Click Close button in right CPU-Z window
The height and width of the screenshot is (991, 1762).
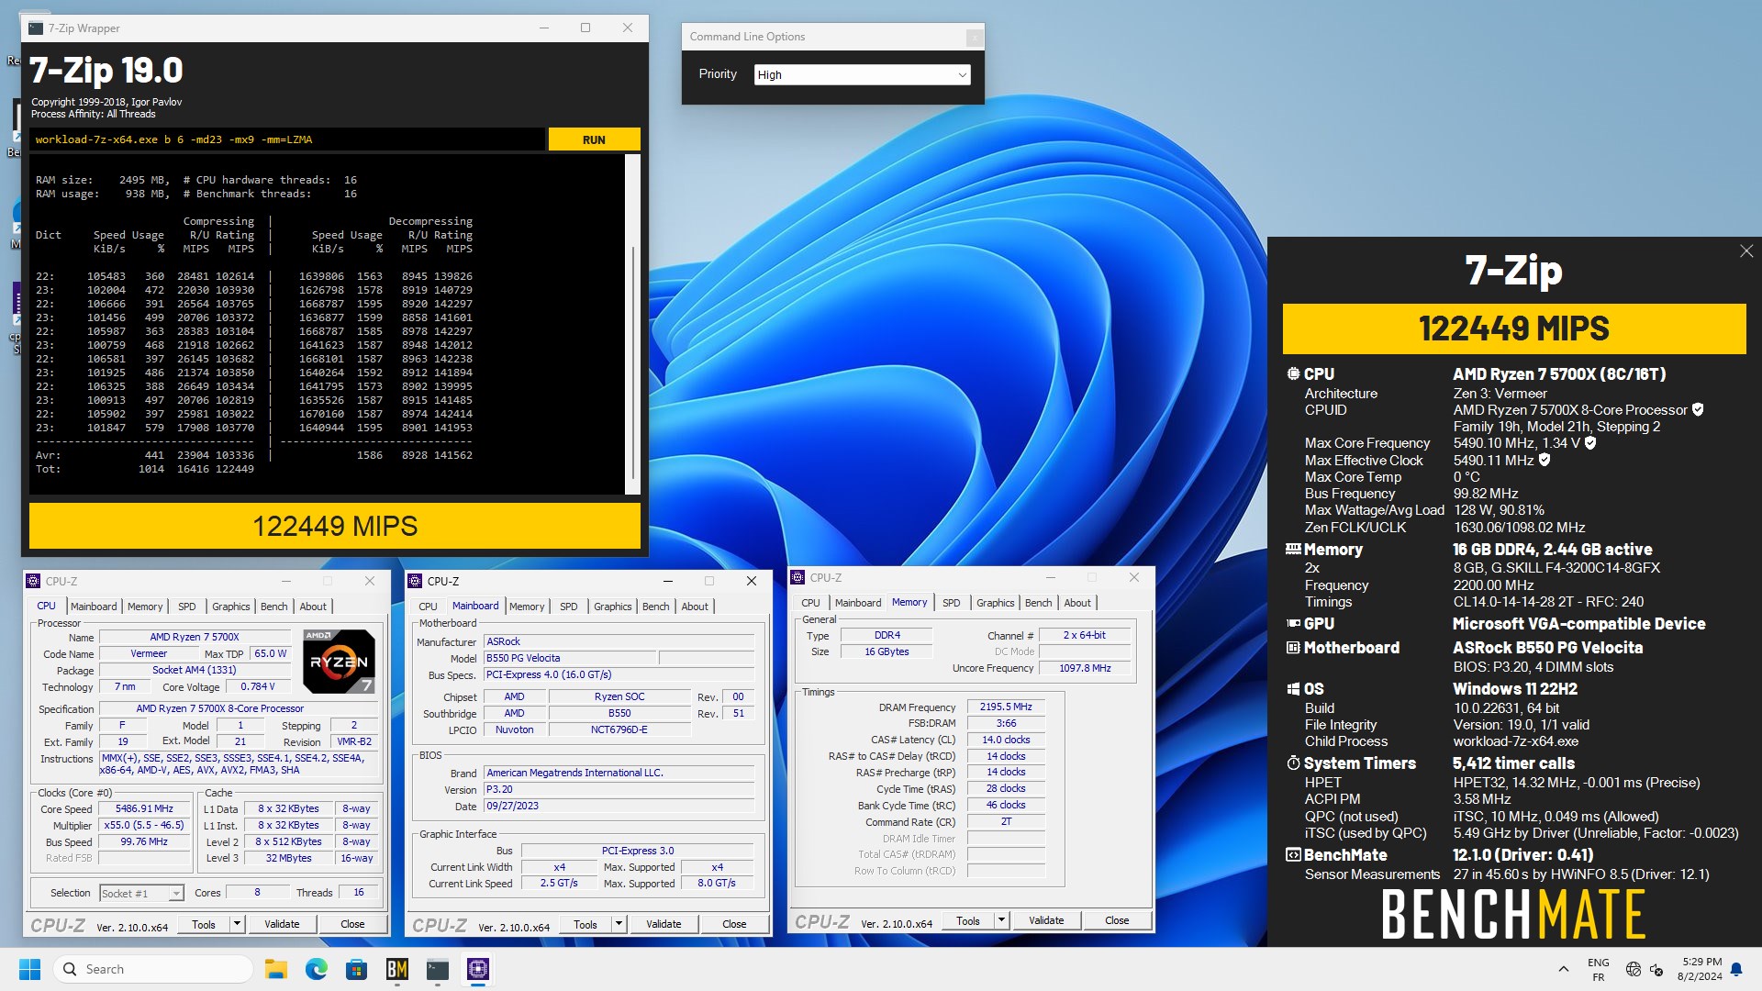pos(1117,920)
